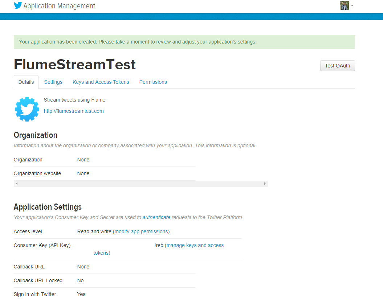
Task: Click the modify app permissions link
Action: 141,231
